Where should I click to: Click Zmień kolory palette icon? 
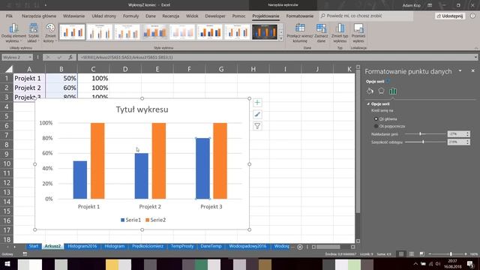pyautogui.click(x=50, y=28)
